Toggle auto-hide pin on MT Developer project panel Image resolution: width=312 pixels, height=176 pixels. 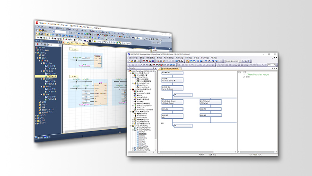pyautogui.click(x=154, y=68)
